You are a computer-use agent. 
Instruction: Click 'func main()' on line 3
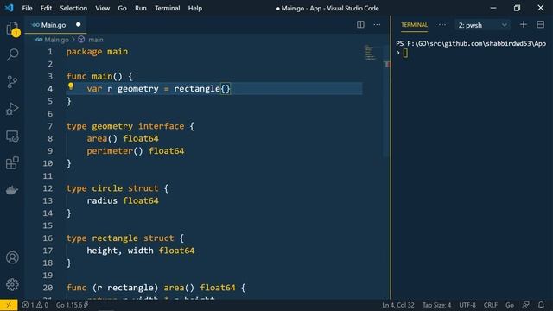click(94, 76)
